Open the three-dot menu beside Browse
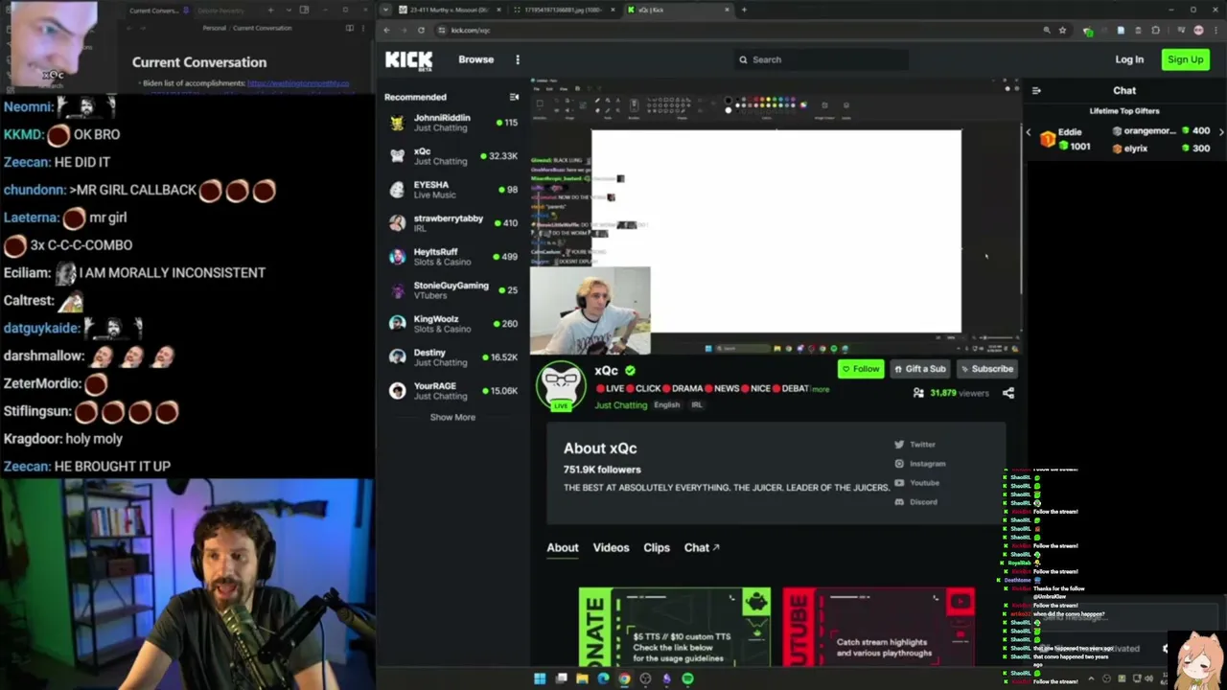The width and height of the screenshot is (1227, 690). point(518,59)
